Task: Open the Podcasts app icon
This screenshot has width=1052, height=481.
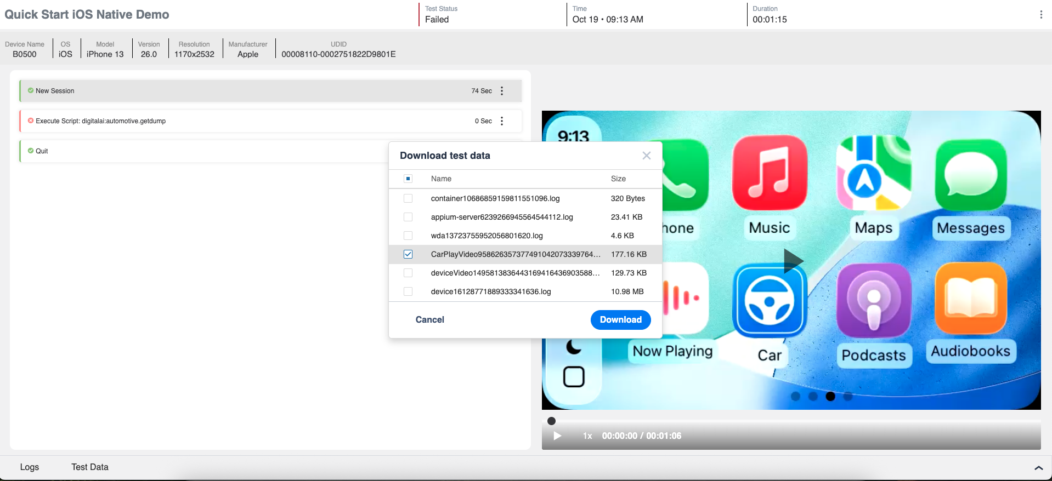Action: 873,301
